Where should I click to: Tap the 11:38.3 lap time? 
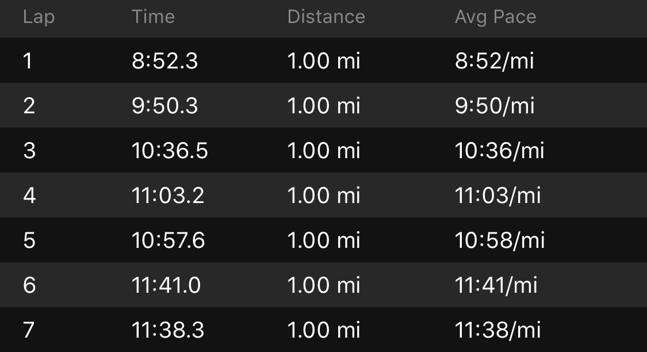click(168, 330)
